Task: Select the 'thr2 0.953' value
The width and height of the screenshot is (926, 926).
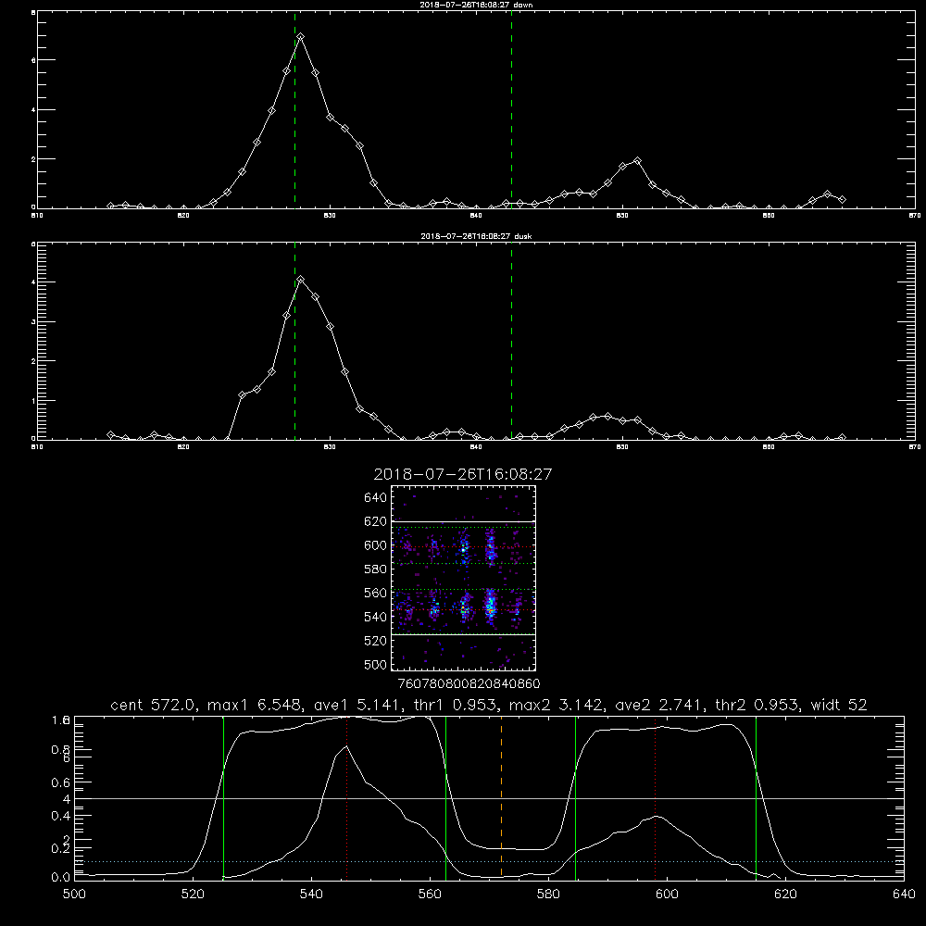Action: tap(758, 705)
